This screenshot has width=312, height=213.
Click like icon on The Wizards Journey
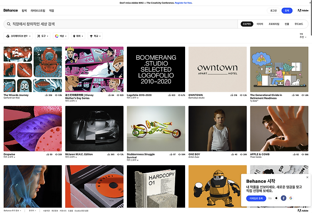click(46, 95)
